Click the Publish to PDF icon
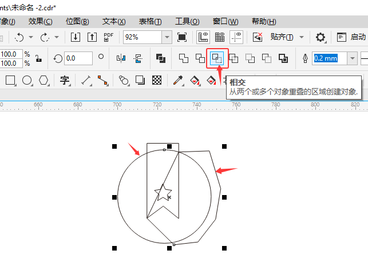 (108, 37)
